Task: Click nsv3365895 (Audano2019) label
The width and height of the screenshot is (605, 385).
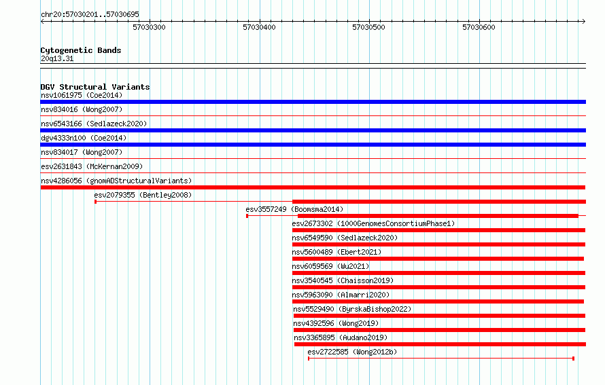Action: pyautogui.click(x=341, y=337)
